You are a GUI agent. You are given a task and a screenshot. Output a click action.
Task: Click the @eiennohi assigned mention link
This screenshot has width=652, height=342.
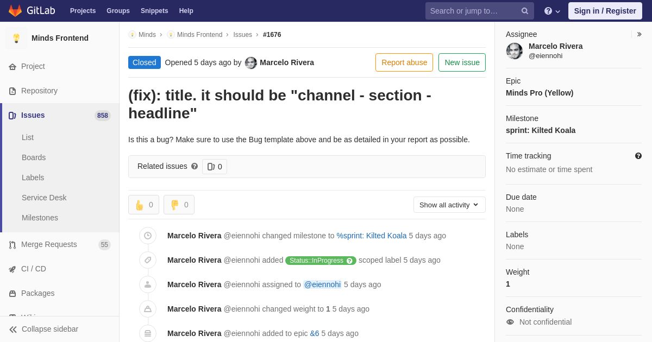[x=322, y=284]
